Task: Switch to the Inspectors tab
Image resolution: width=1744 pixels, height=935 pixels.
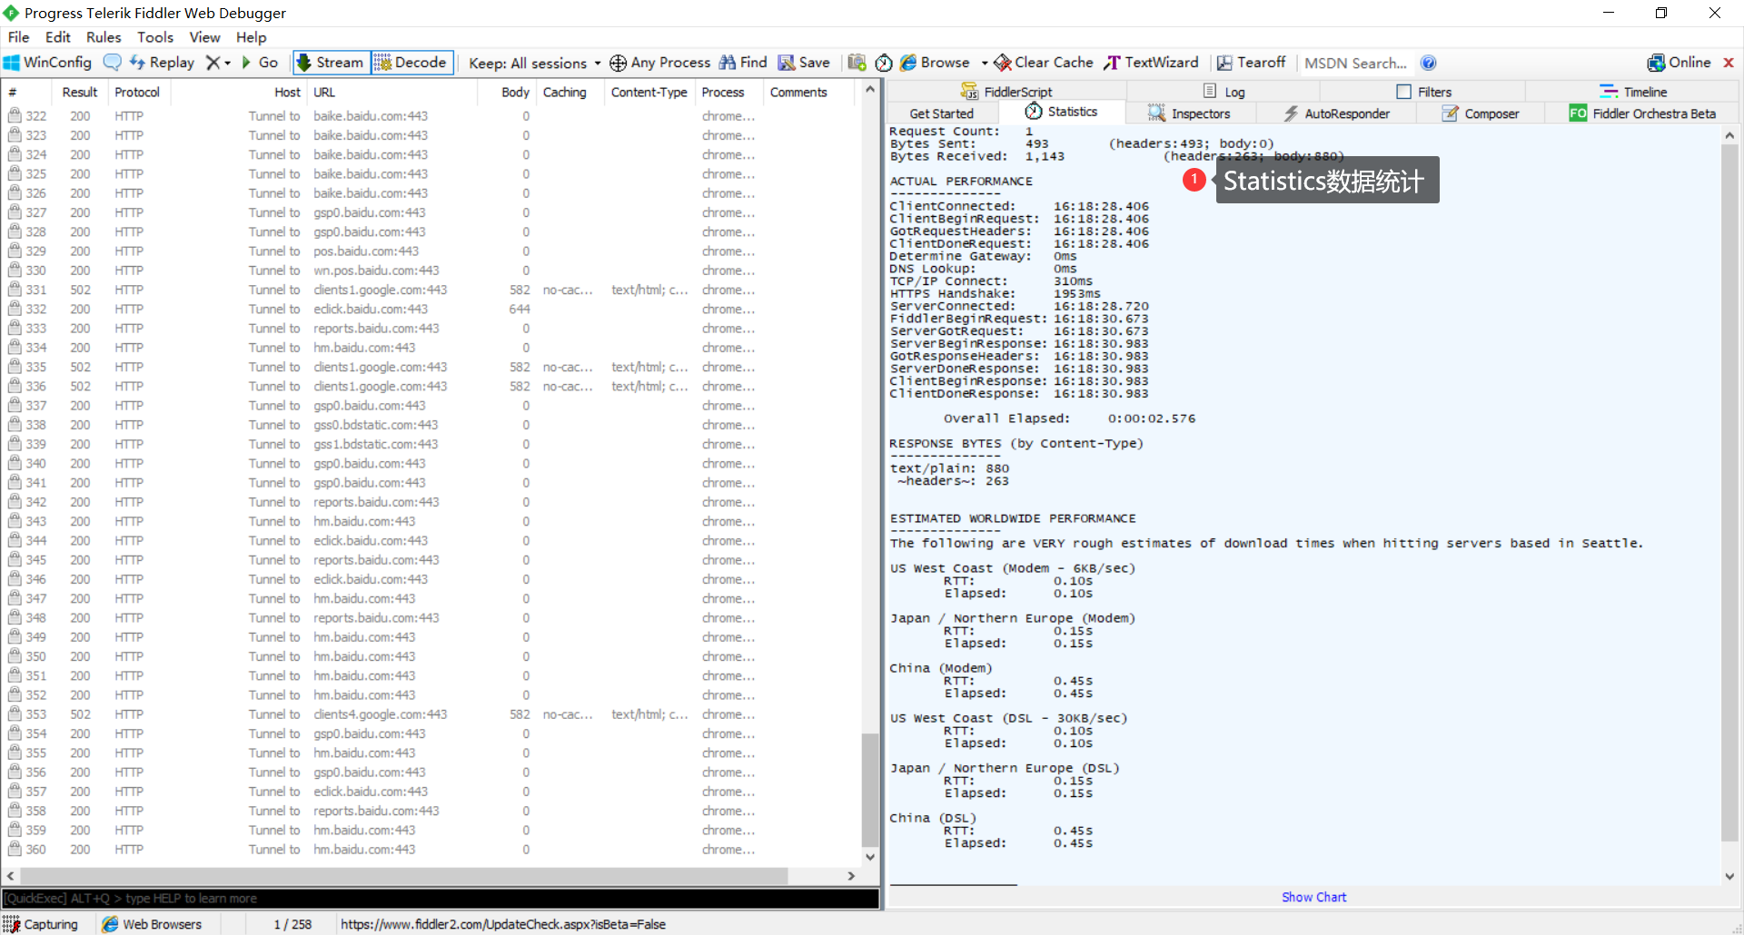Action: 1190,113
